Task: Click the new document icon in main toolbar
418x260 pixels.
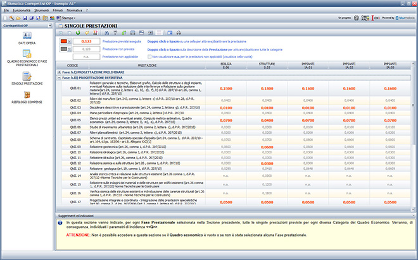Action: click(4, 18)
